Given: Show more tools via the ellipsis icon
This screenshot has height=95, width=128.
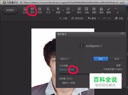Looking at the screenshot, I should [x=116, y=8].
